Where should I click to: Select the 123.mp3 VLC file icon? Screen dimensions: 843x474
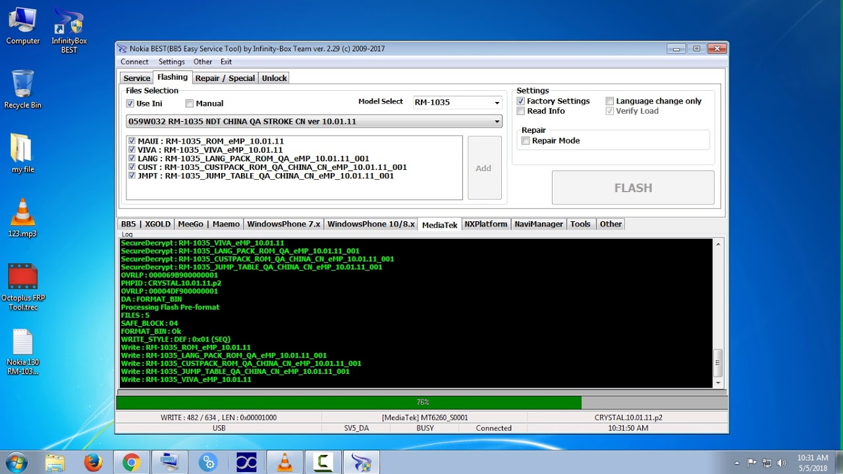click(22, 218)
